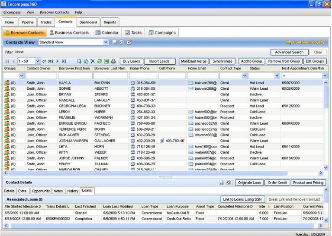332x236 pixels.
Task: Switch to the Dashboard tab
Action: 88,22
